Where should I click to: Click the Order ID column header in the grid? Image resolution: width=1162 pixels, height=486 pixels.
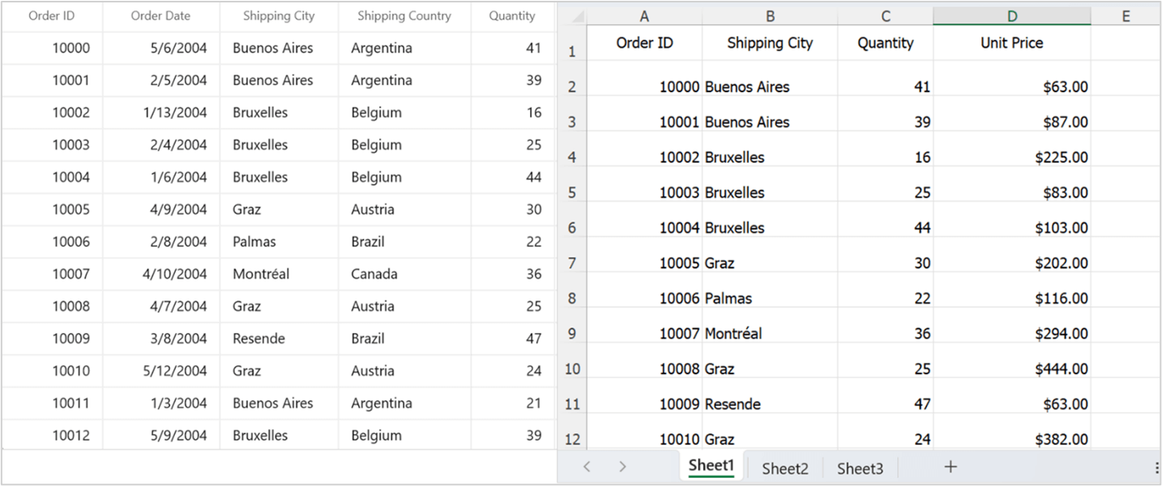point(52,15)
